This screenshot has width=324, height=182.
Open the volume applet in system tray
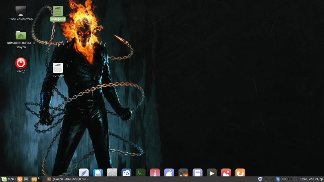(290, 179)
